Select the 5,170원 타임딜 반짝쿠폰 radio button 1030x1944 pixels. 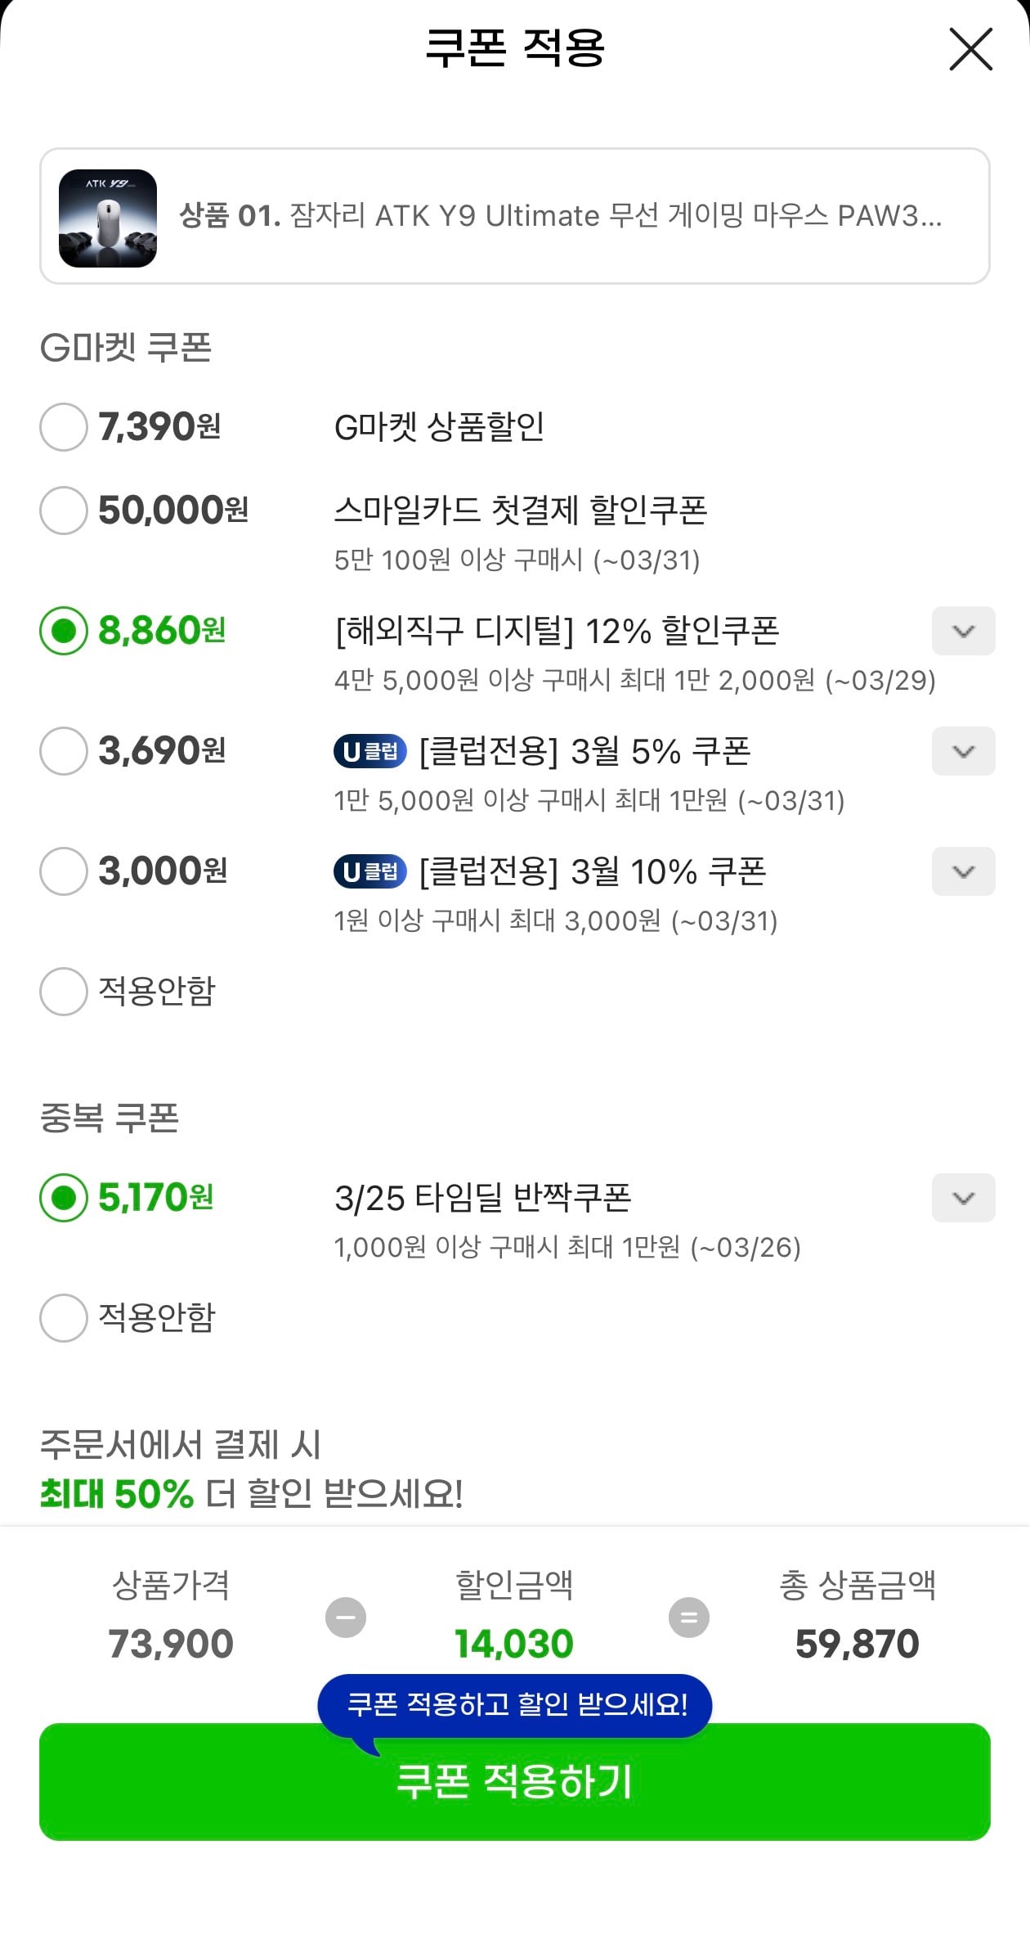tap(64, 1198)
